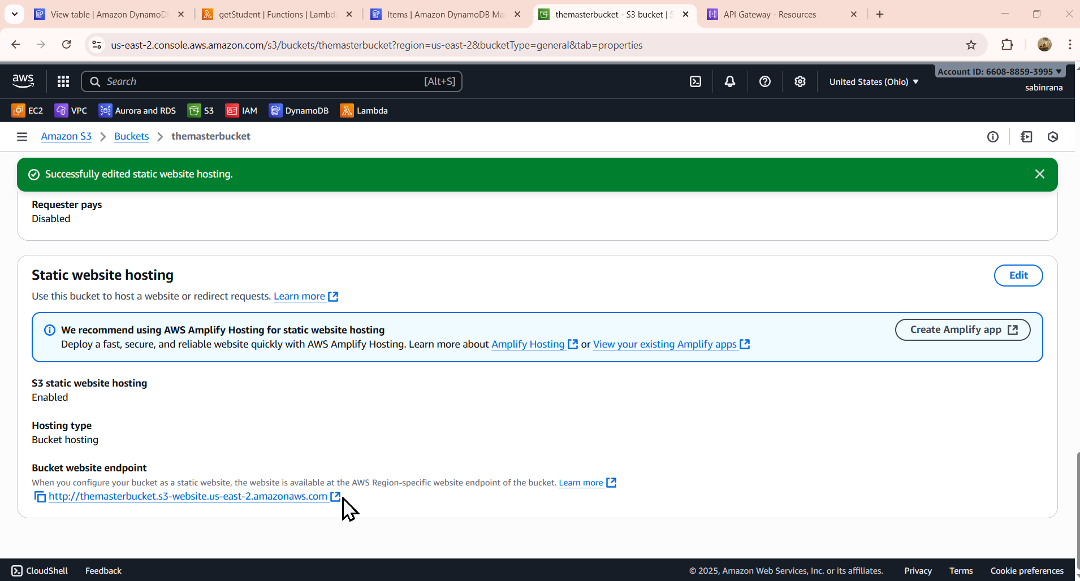Open the notifications bell
This screenshot has height=581, width=1080.
pyautogui.click(x=730, y=81)
